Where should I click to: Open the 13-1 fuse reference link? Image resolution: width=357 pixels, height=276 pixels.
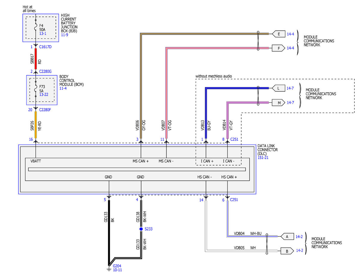click(x=43, y=34)
